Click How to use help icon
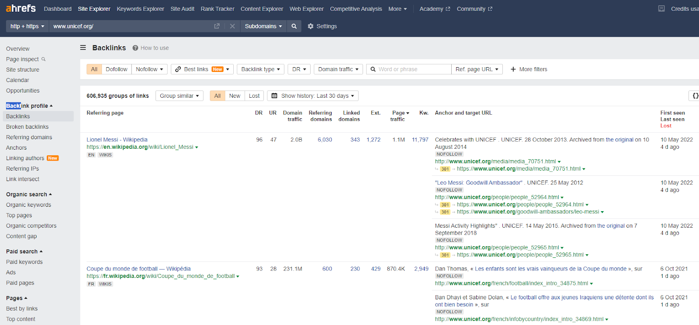This screenshot has width=699, height=325. [x=135, y=48]
